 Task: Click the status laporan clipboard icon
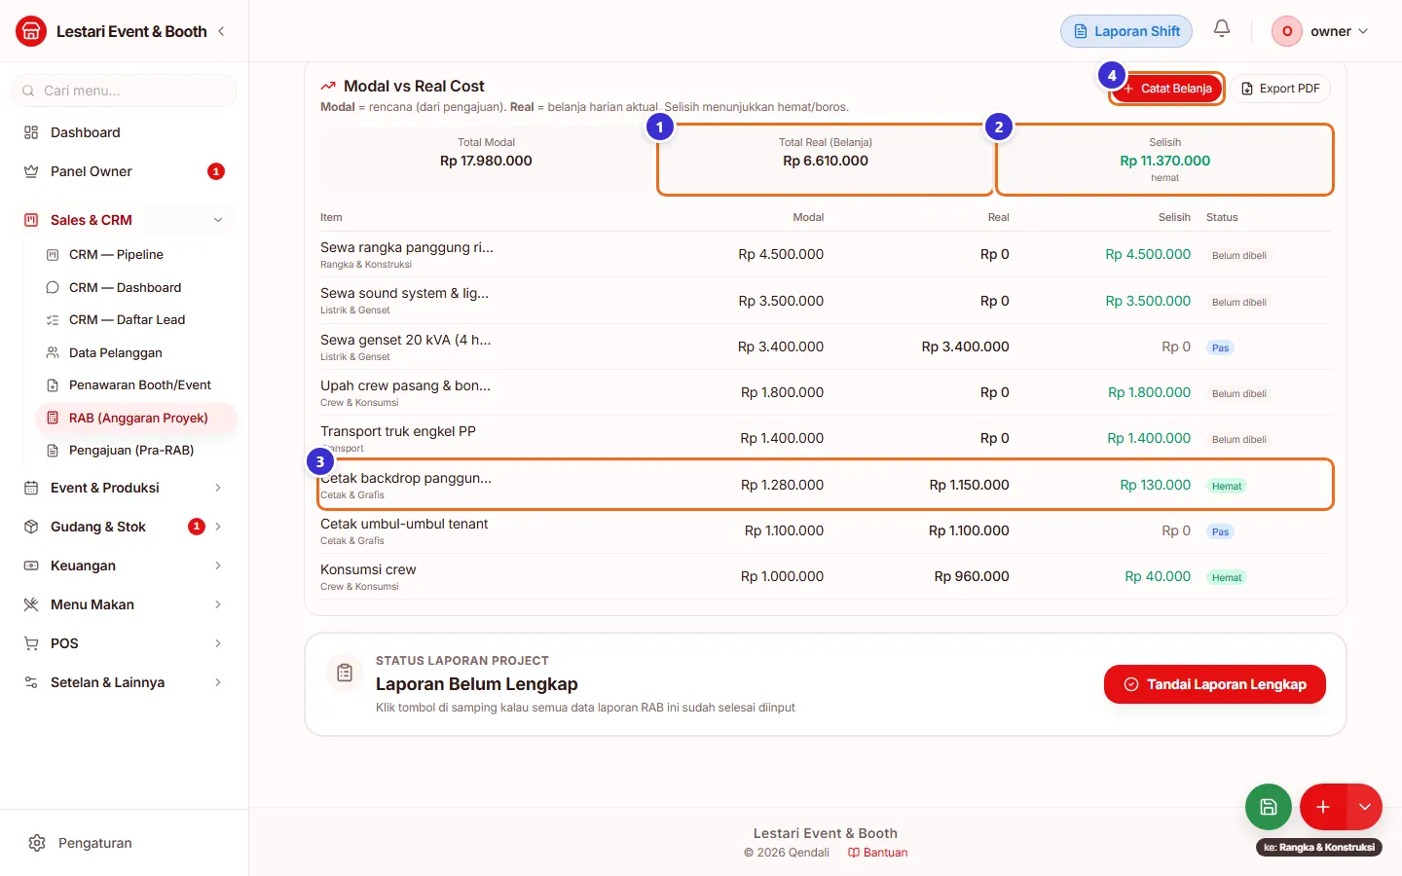[345, 673]
